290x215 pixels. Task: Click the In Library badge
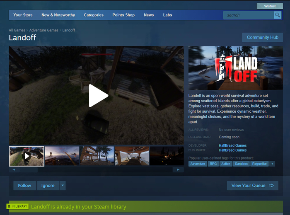[17, 206]
